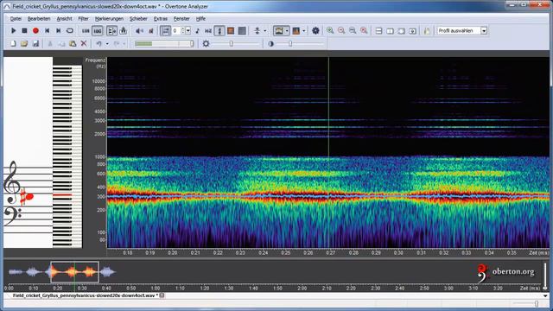
Task: Select the musical note display icon
Action: pyautogui.click(x=198, y=31)
